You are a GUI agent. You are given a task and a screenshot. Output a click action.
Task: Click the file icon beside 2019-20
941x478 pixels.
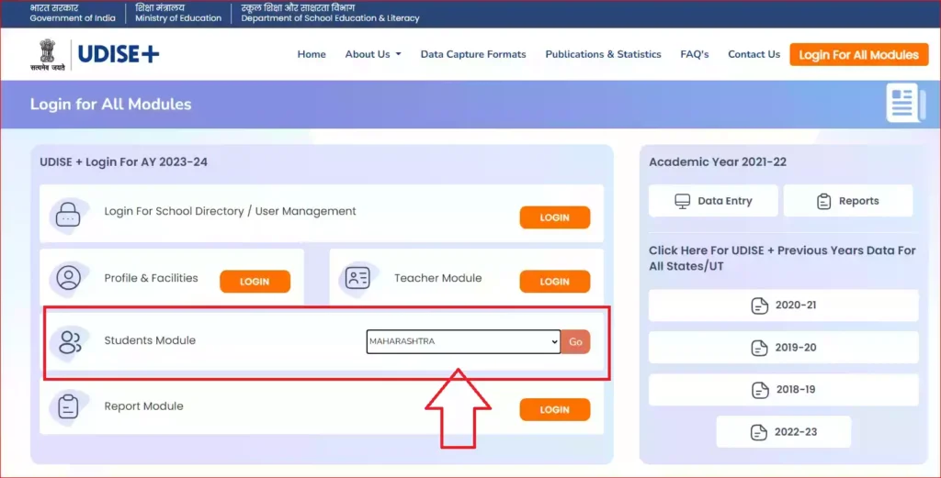[x=760, y=348]
